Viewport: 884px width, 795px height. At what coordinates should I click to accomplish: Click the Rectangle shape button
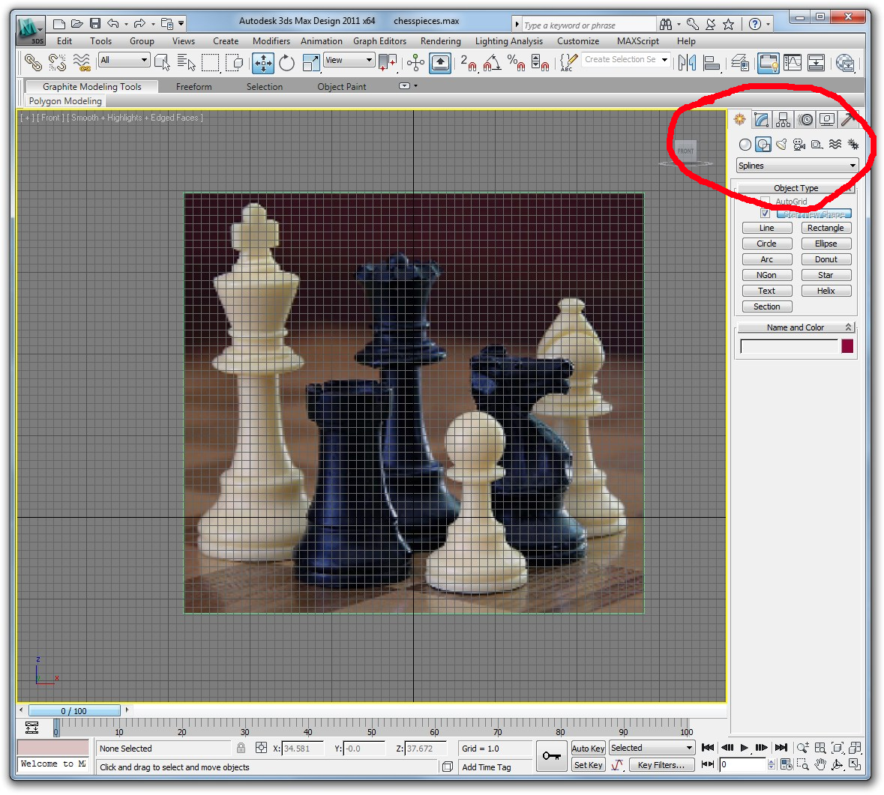tap(826, 228)
